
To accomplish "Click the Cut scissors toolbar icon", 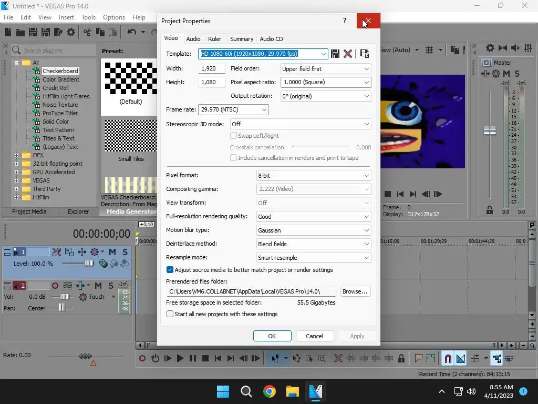I will (x=88, y=32).
